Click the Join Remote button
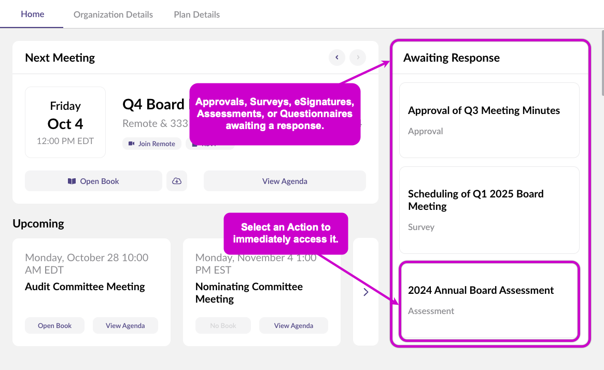This screenshot has height=370, width=604. pos(152,144)
